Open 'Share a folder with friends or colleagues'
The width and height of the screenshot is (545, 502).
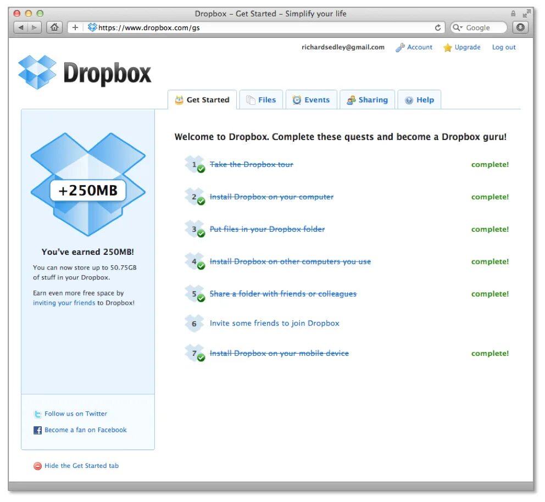(x=283, y=293)
